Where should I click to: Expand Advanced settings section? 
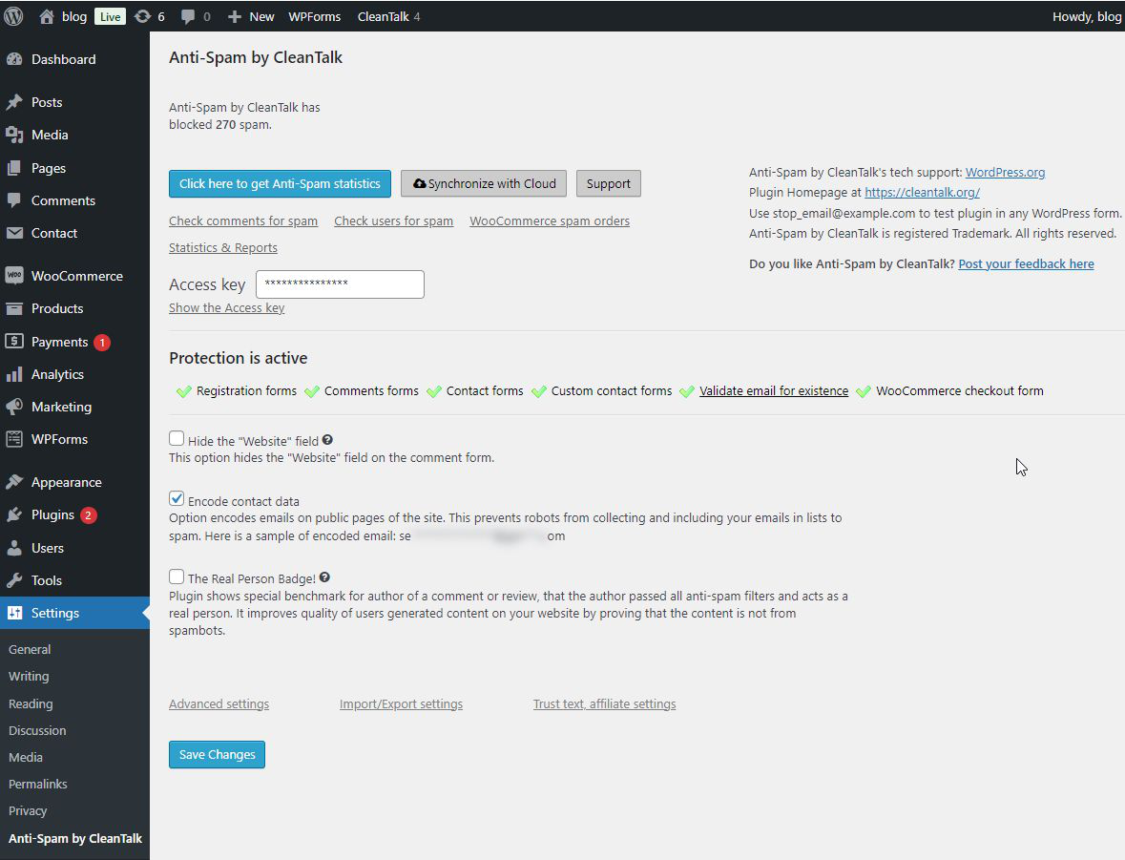[x=219, y=704]
